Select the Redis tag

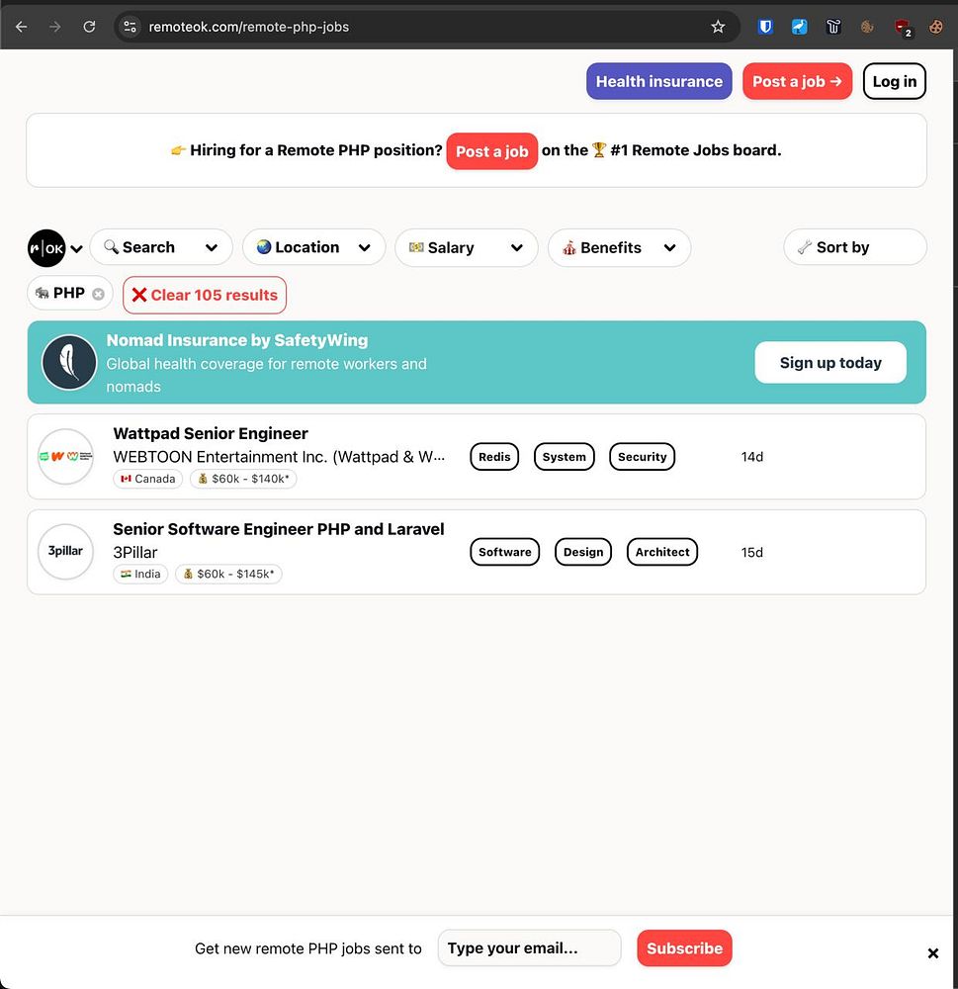tap(494, 457)
